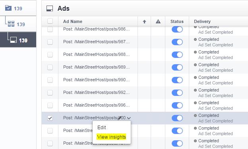Toggle status switch for posts/992 ad
248x149 pixels.
[x=177, y=93]
